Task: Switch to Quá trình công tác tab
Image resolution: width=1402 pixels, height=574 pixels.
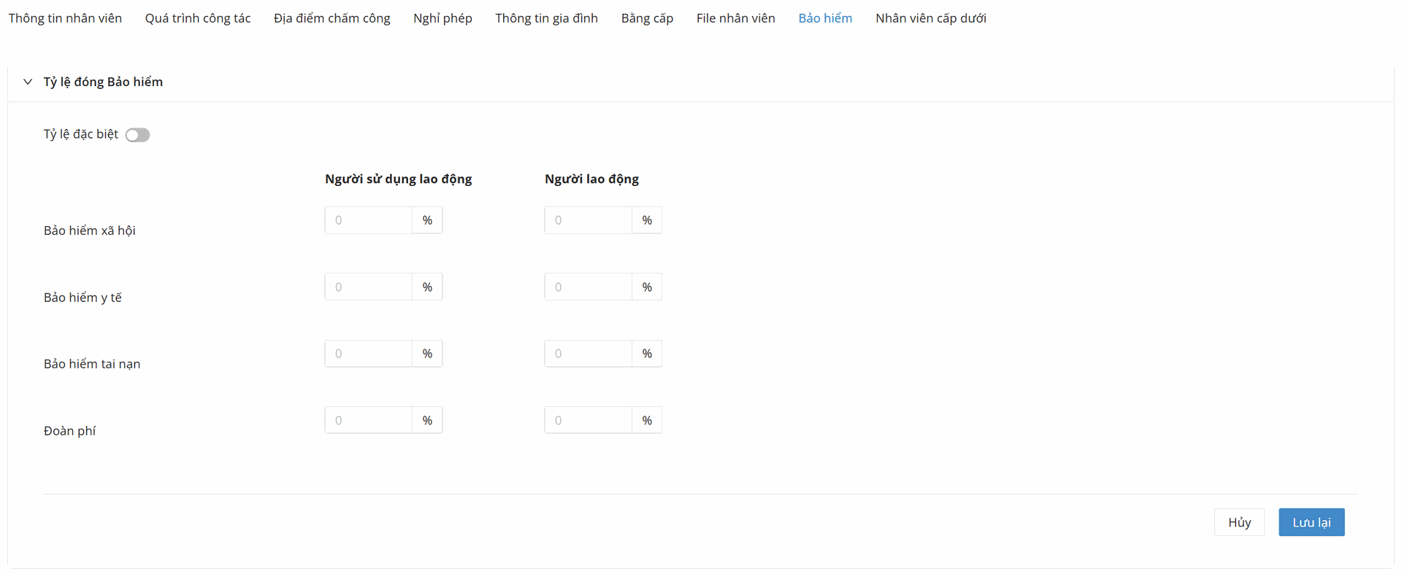Action: (x=197, y=18)
